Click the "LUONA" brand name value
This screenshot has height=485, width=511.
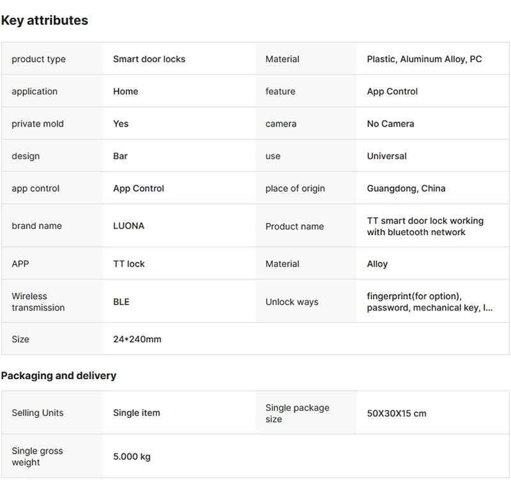[x=128, y=226]
